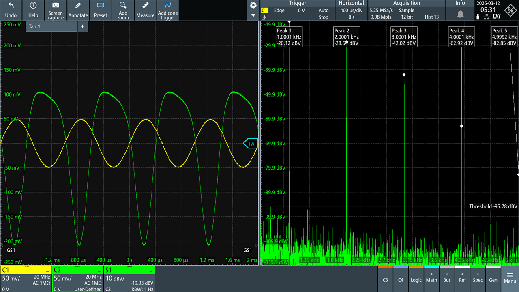Expand the toolbar dropdown arrow below gear
Image resolution: width=519 pixels, height=292 pixels.
coord(253,16)
